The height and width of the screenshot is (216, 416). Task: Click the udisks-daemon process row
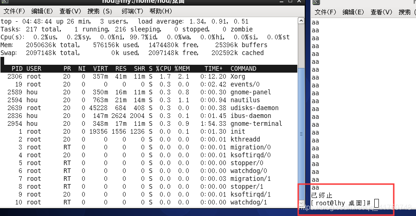coord(148,108)
